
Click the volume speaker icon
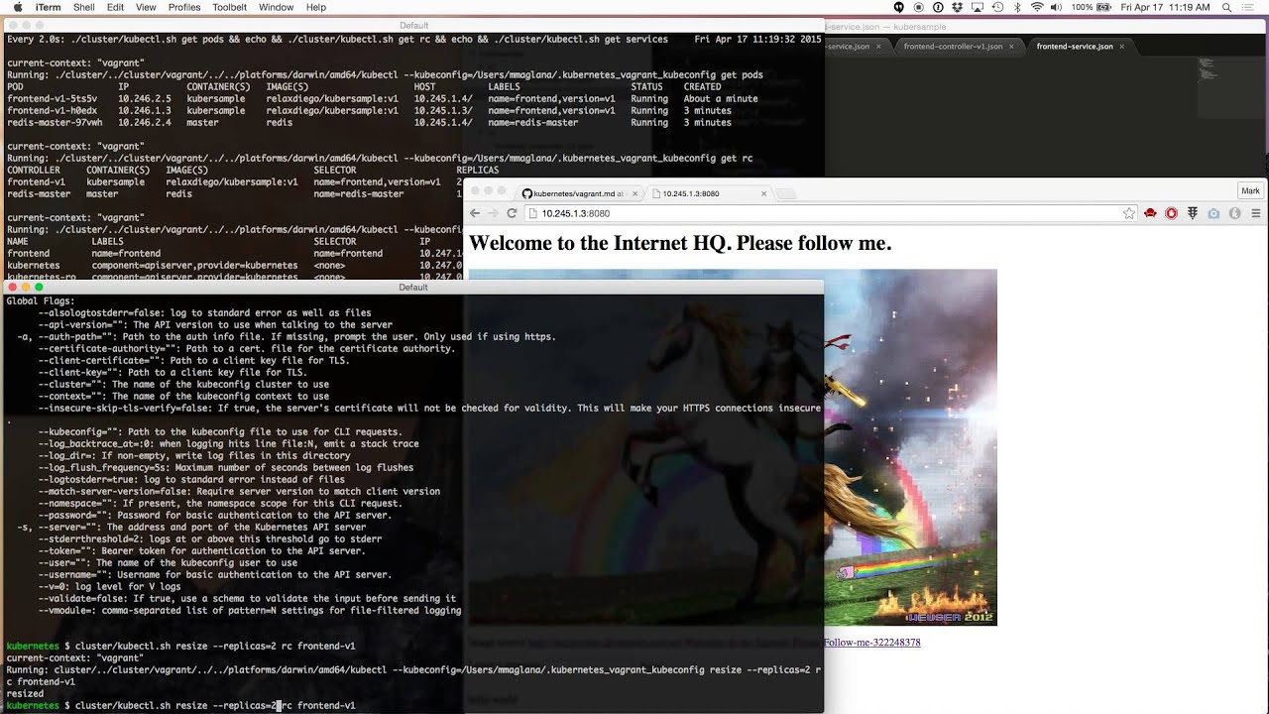pyautogui.click(x=1057, y=7)
